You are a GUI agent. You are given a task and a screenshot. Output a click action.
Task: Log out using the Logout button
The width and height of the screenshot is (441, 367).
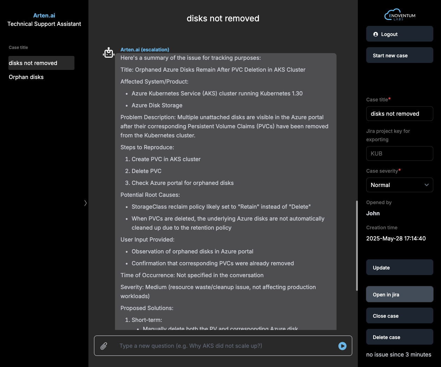tap(400, 34)
